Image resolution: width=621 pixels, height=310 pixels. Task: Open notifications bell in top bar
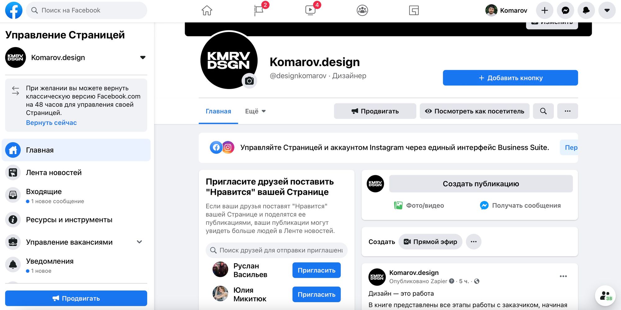pos(586,11)
